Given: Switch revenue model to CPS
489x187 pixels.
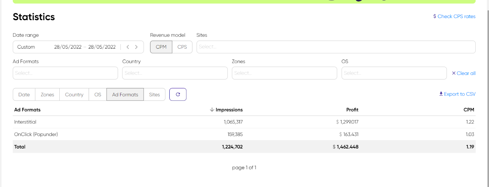Looking at the screenshot, I should point(182,47).
